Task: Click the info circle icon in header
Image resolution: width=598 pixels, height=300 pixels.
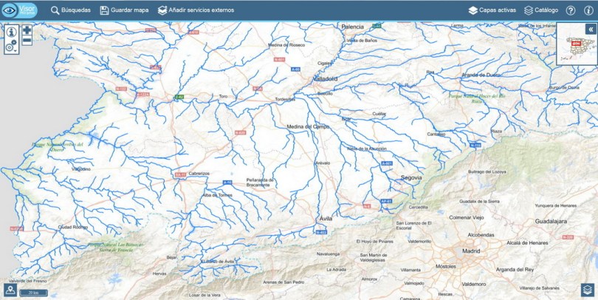Action: (588, 10)
